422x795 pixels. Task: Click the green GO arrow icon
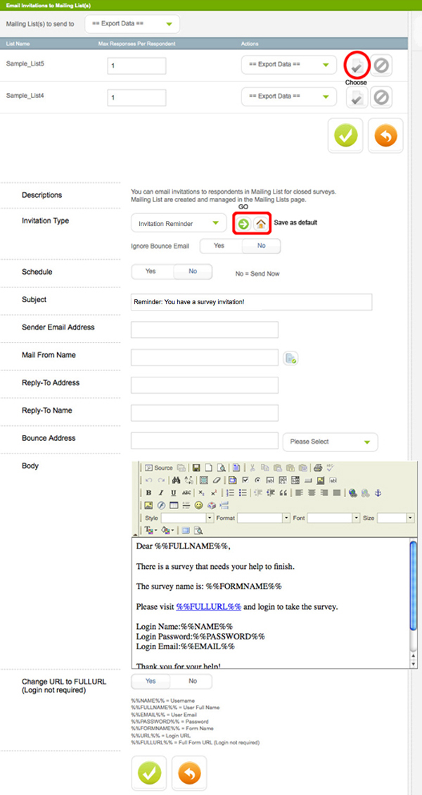click(243, 224)
